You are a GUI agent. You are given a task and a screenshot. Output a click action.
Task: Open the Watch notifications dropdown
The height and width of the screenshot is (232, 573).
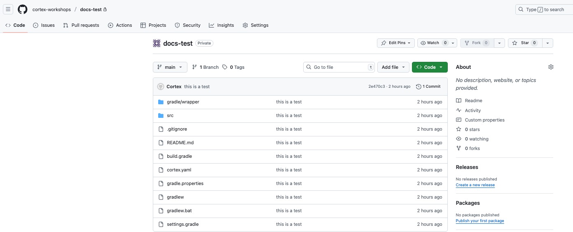437,43
